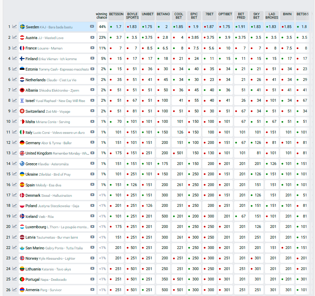Show the trend graph icon for France
315x296 pixels.
(x=15, y=48)
